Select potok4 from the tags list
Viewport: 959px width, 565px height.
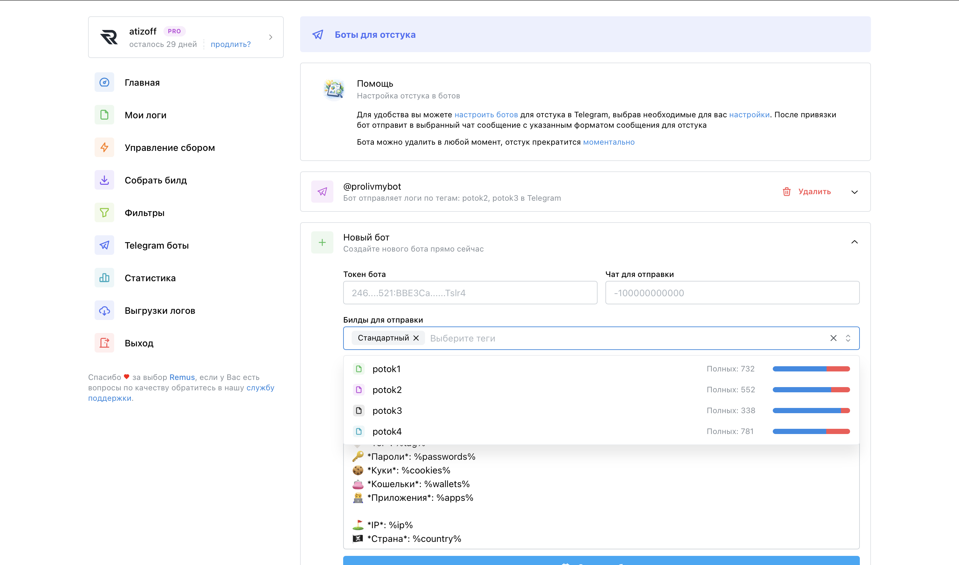[x=387, y=431]
